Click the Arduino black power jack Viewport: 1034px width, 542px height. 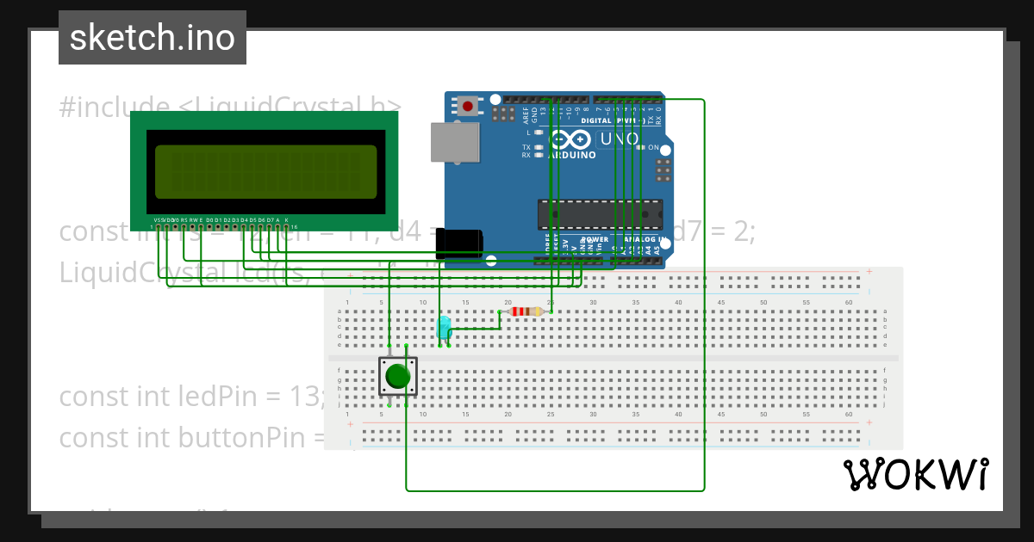click(458, 243)
